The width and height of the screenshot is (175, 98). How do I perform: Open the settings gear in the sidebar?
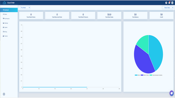(x=4, y=94)
